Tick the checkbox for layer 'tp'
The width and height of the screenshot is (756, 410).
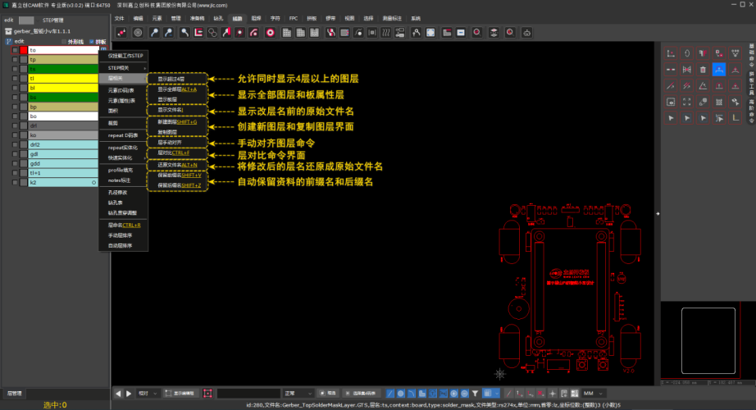pyautogui.click(x=15, y=60)
